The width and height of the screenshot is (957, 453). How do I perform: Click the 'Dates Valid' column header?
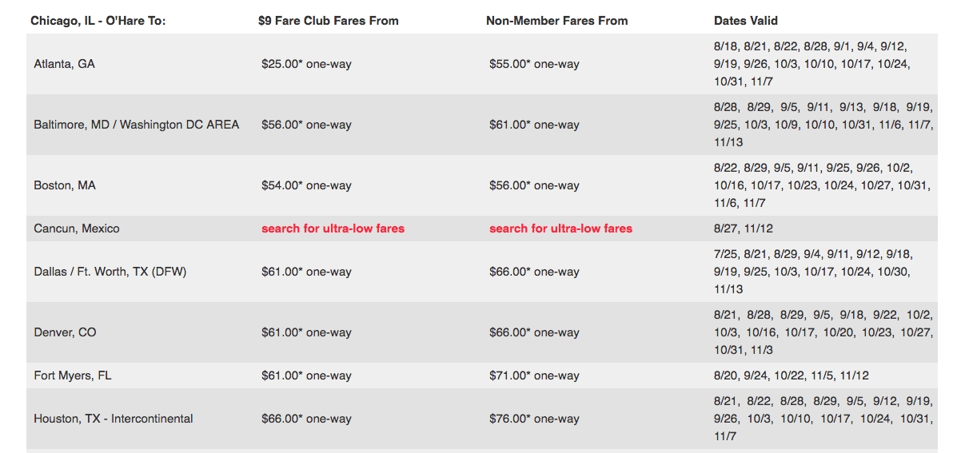coord(746,21)
